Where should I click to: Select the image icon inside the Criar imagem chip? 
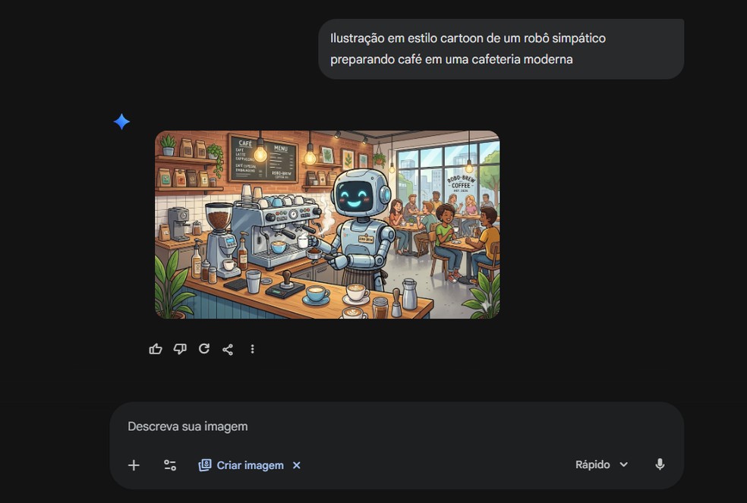203,464
